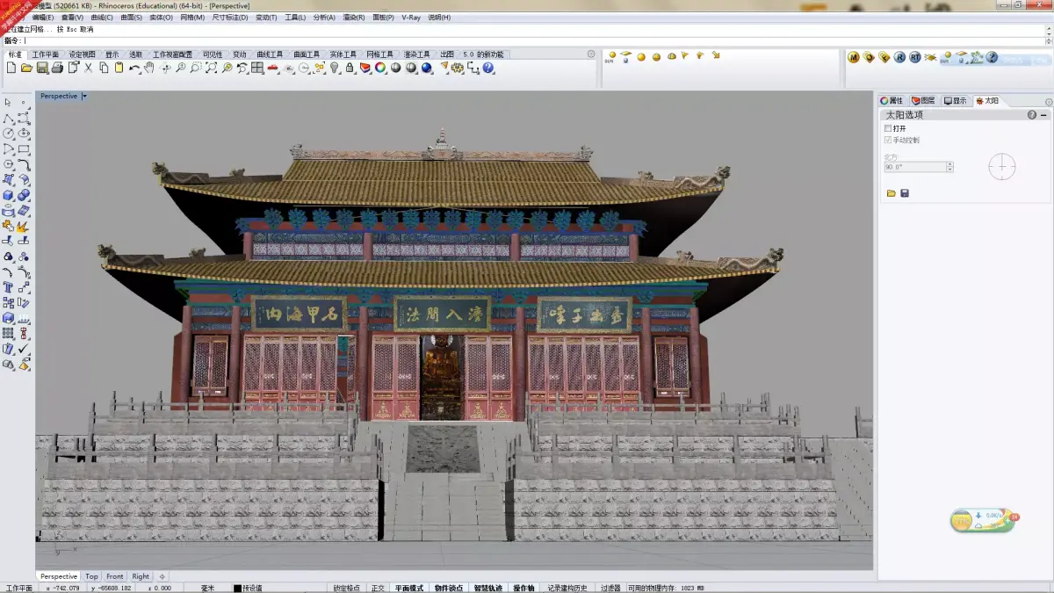Toggle the 手动控制 checkbox
This screenshot has width=1054, height=593.
click(x=888, y=140)
